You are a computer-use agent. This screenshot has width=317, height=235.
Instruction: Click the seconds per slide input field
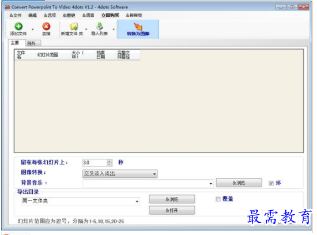[x=95, y=163]
